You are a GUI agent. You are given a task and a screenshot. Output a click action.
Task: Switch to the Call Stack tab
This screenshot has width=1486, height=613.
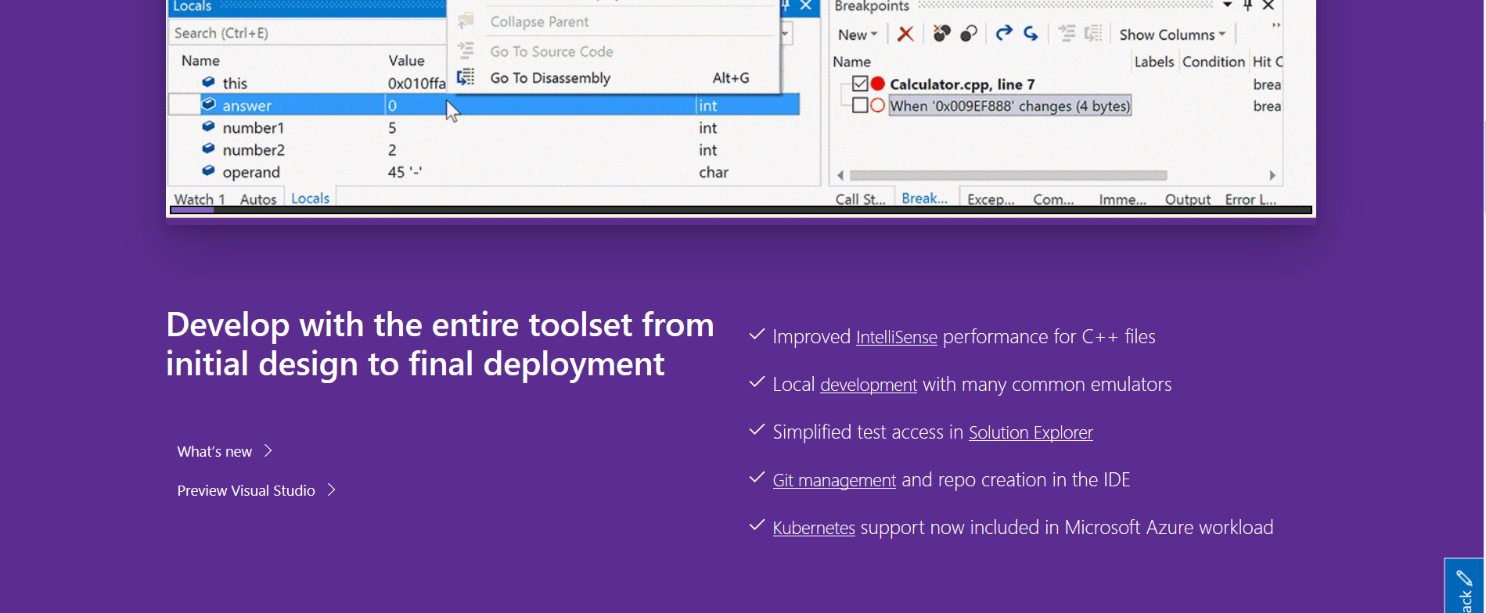coord(861,199)
